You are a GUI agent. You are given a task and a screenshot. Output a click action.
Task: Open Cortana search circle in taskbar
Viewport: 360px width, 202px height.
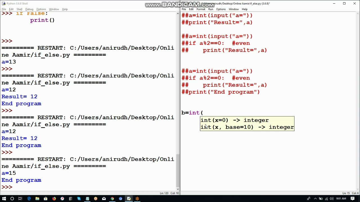(x=12, y=199)
